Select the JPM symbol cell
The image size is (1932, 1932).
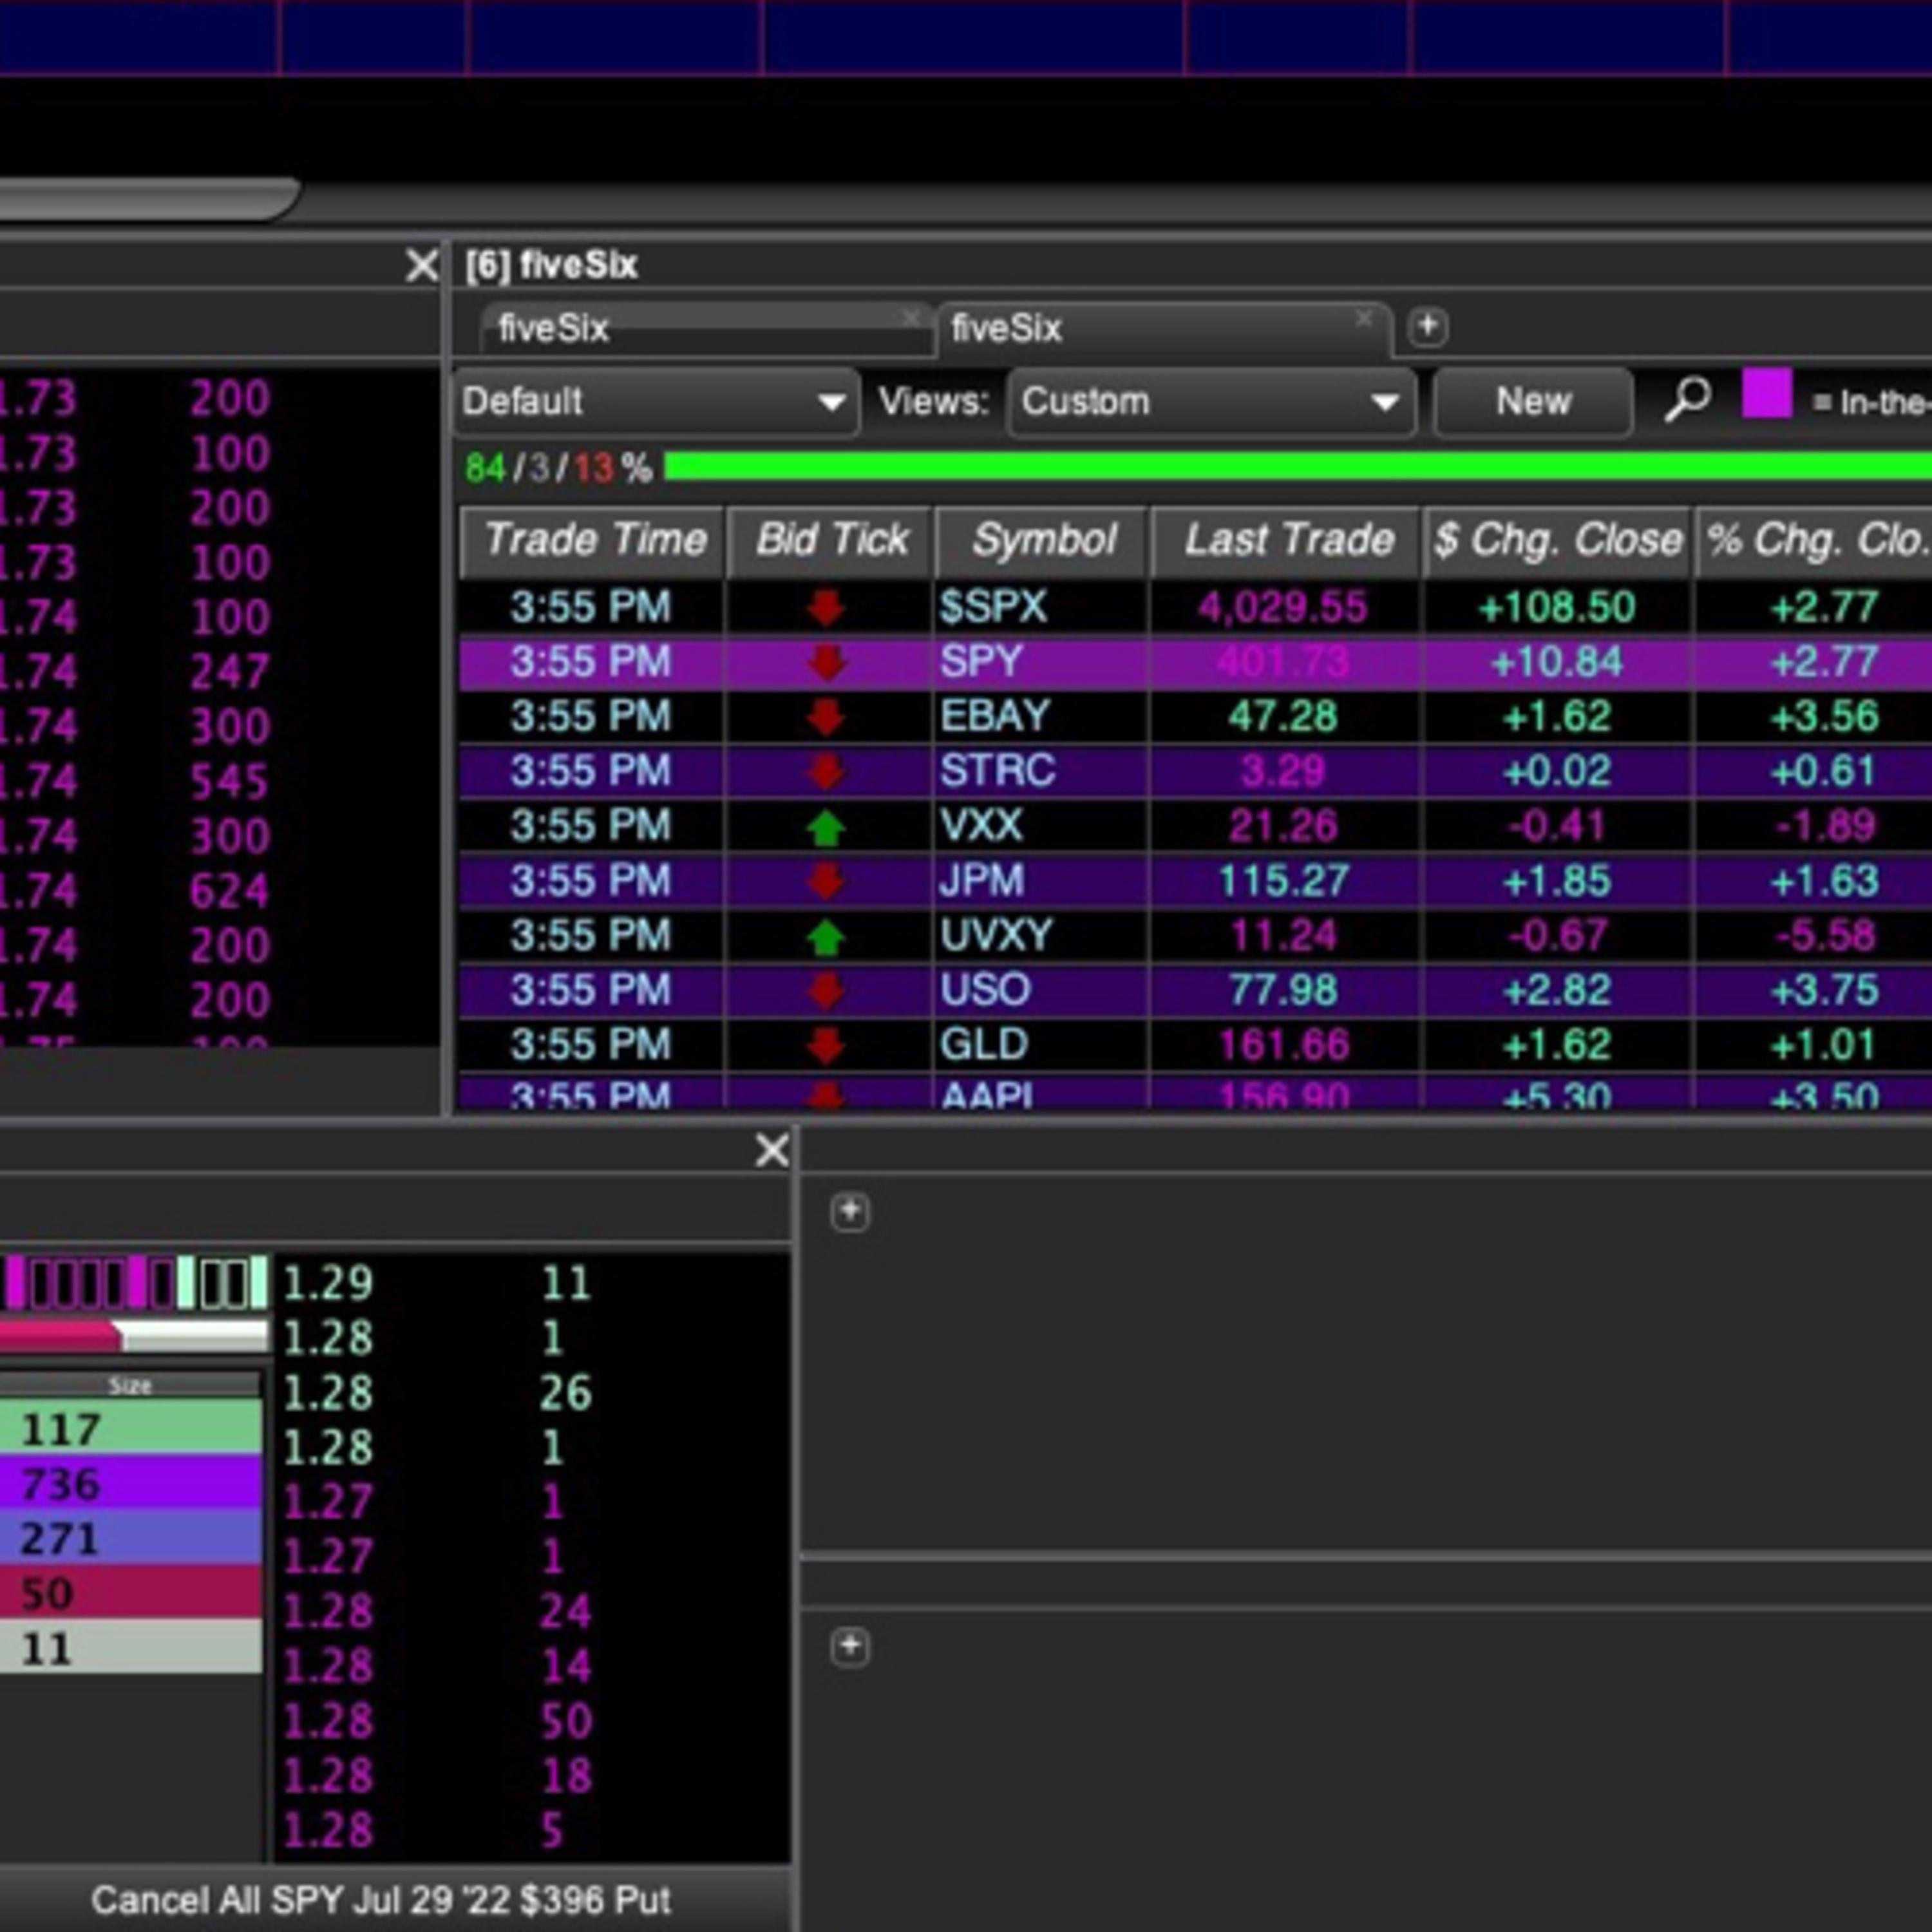[x=1042, y=881]
